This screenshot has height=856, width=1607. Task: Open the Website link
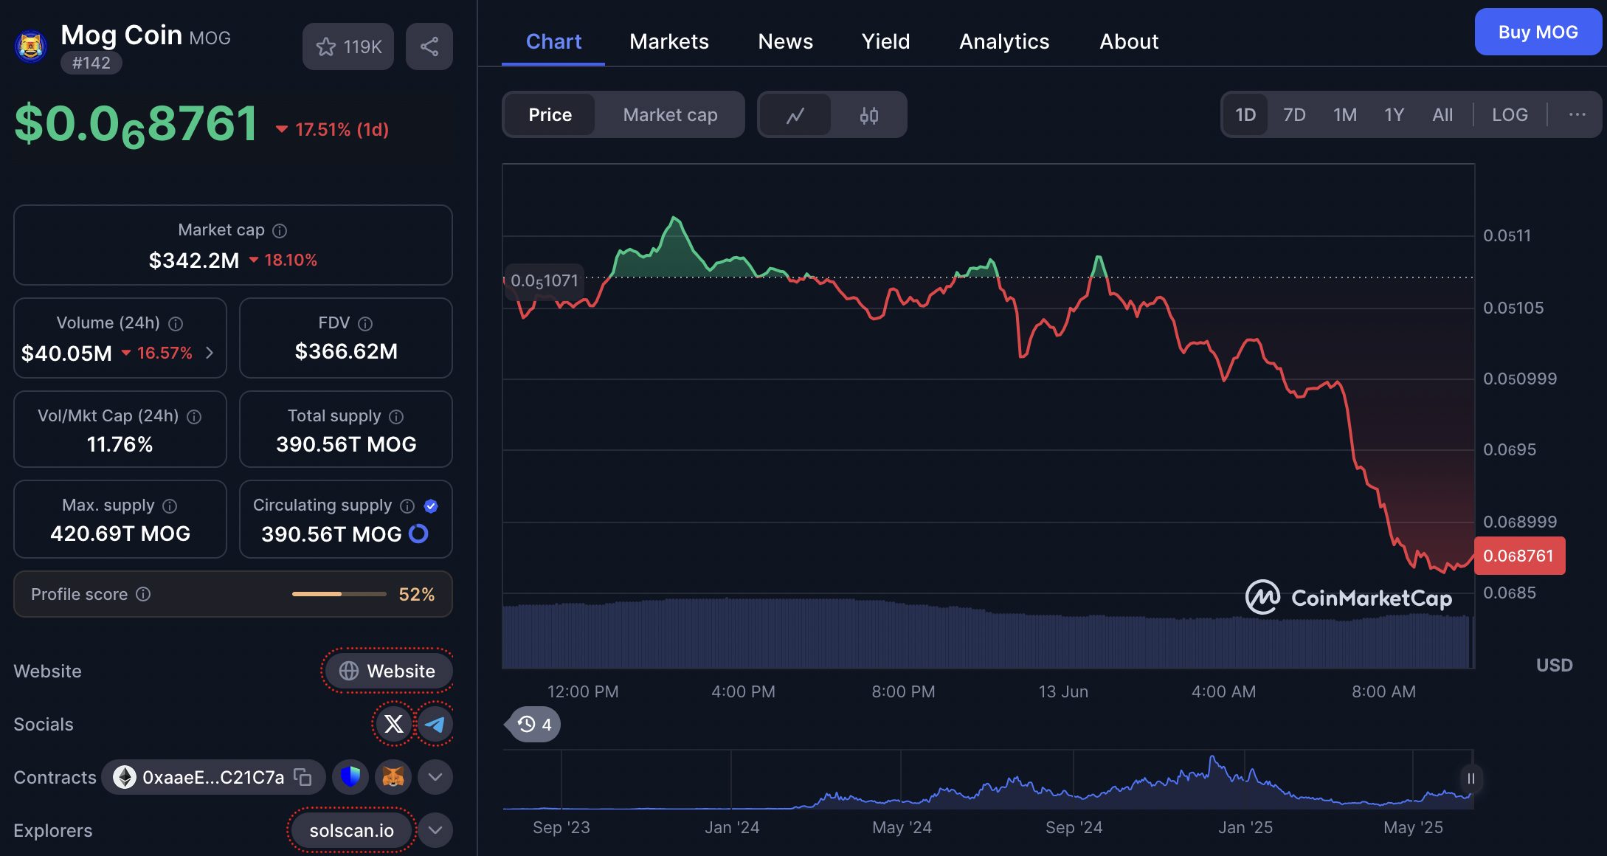coord(388,671)
